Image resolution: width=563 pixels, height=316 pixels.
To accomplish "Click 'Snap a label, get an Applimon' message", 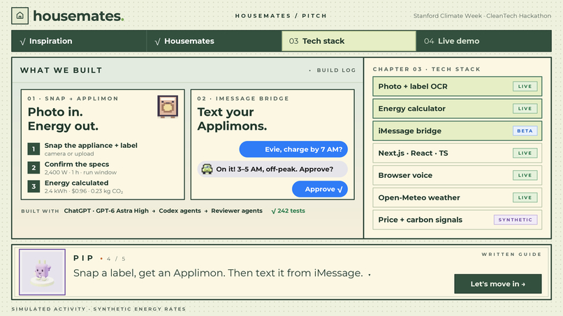I will pos(218,273).
